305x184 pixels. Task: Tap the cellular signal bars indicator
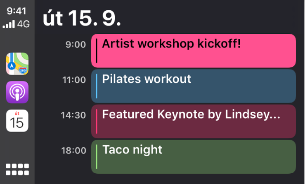pyautogui.click(x=9, y=24)
